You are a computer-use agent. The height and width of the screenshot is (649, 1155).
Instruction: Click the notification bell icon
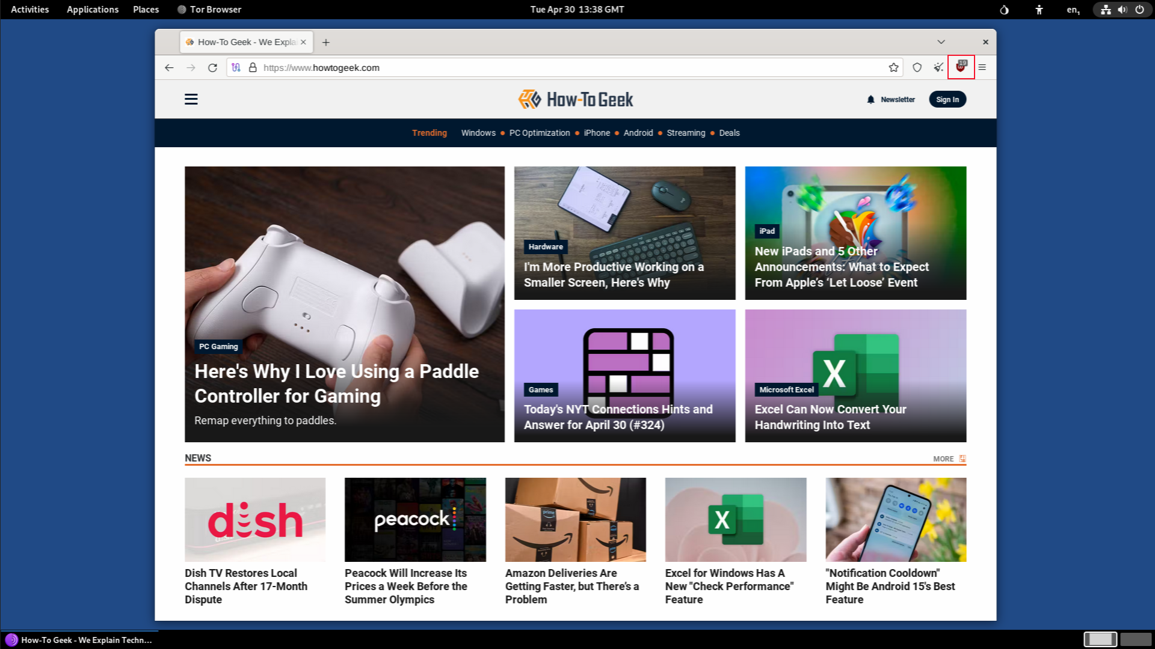[x=870, y=99]
